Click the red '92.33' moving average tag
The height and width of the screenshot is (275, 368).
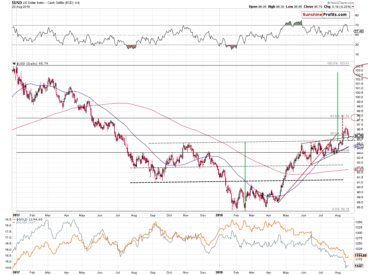coord(359,170)
